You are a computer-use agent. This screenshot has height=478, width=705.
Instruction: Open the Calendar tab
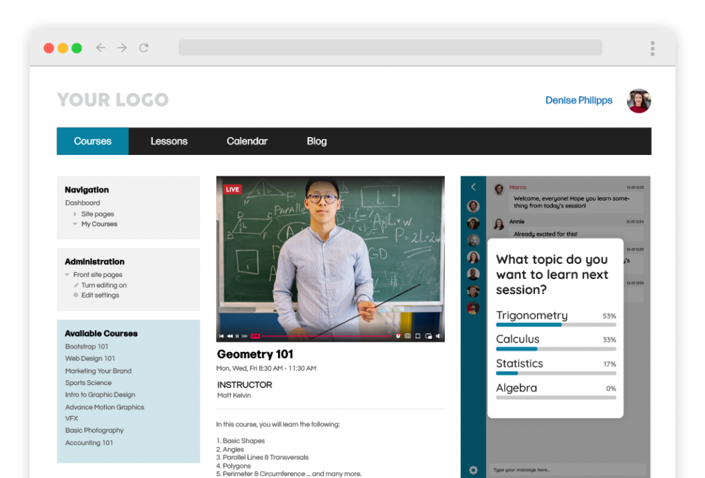pos(247,141)
